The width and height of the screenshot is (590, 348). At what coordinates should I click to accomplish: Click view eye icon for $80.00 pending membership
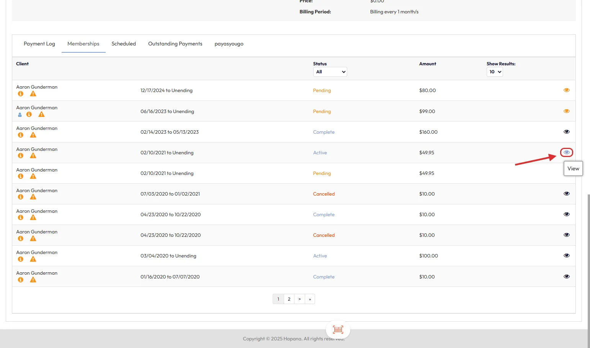[566, 90]
